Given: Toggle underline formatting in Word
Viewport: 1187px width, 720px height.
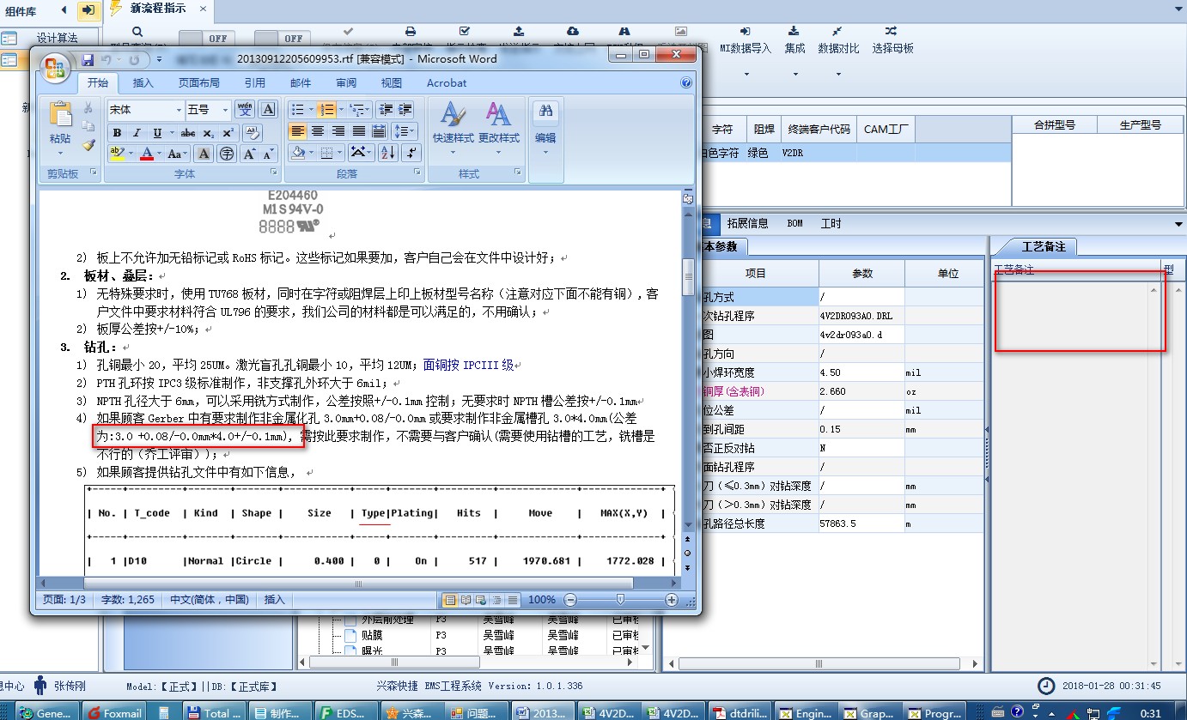Looking at the screenshot, I should [x=157, y=133].
